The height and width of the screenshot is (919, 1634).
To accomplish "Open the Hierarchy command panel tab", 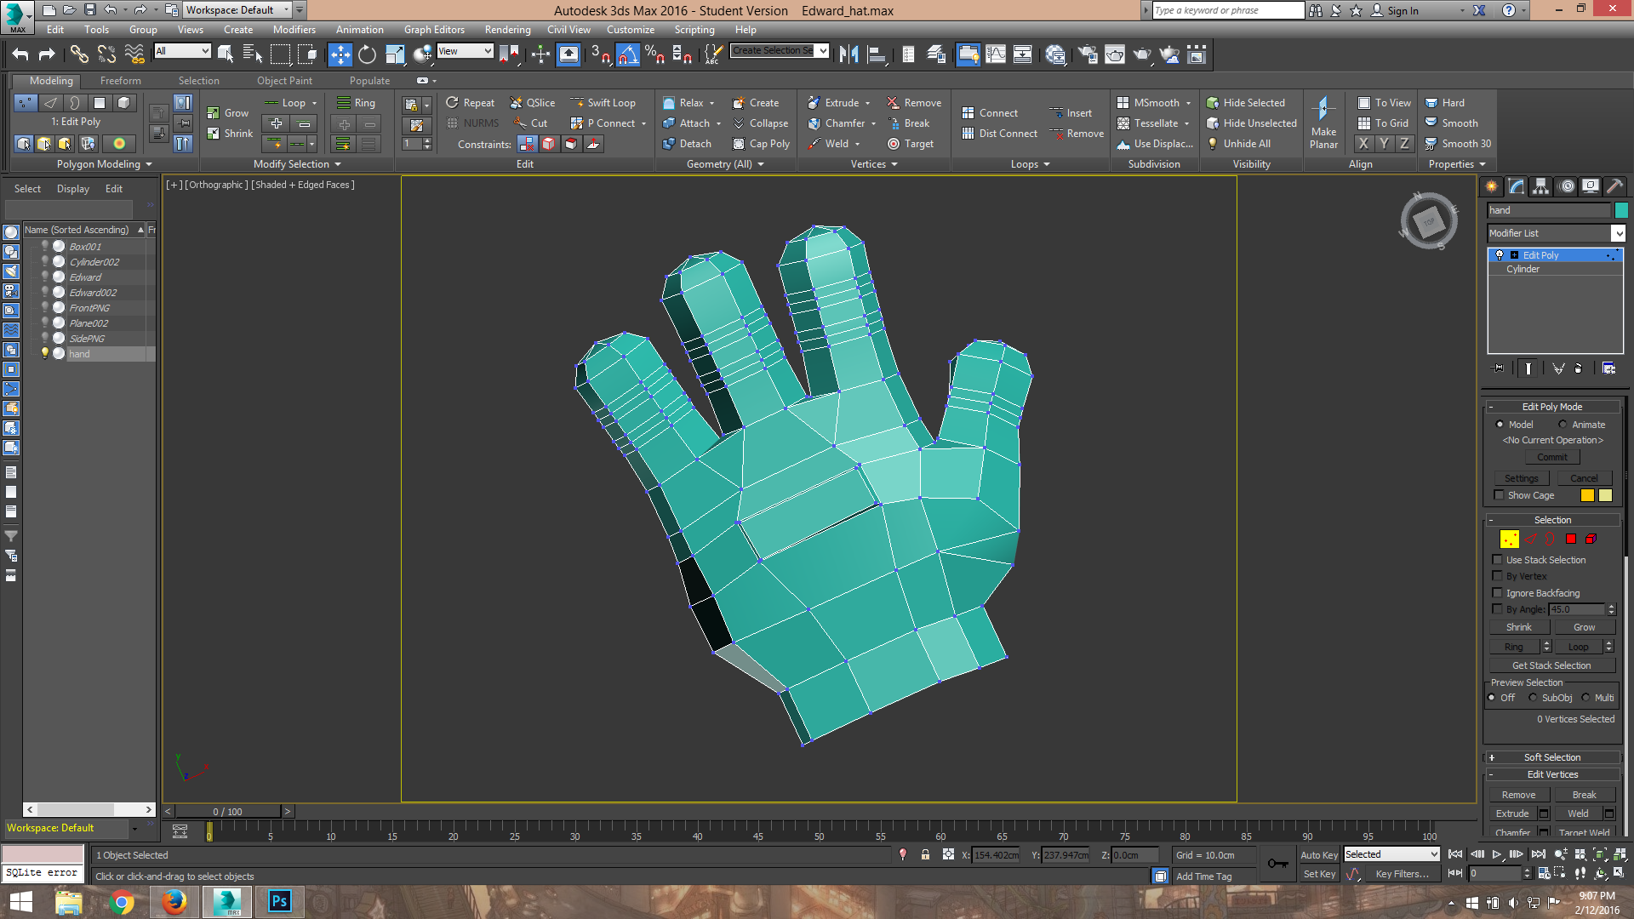I will point(1540,186).
